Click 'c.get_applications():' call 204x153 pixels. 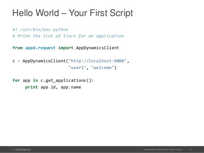click(x=67, y=80)
